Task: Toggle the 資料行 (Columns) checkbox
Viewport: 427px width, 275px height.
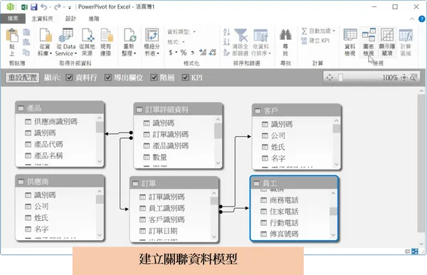Action: click(69, 78)
